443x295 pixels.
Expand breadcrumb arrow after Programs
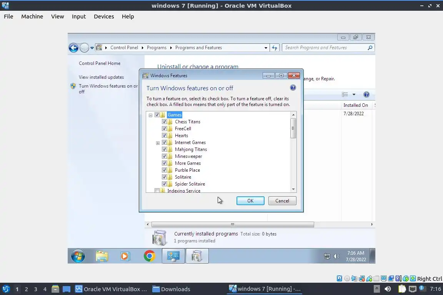171,48
